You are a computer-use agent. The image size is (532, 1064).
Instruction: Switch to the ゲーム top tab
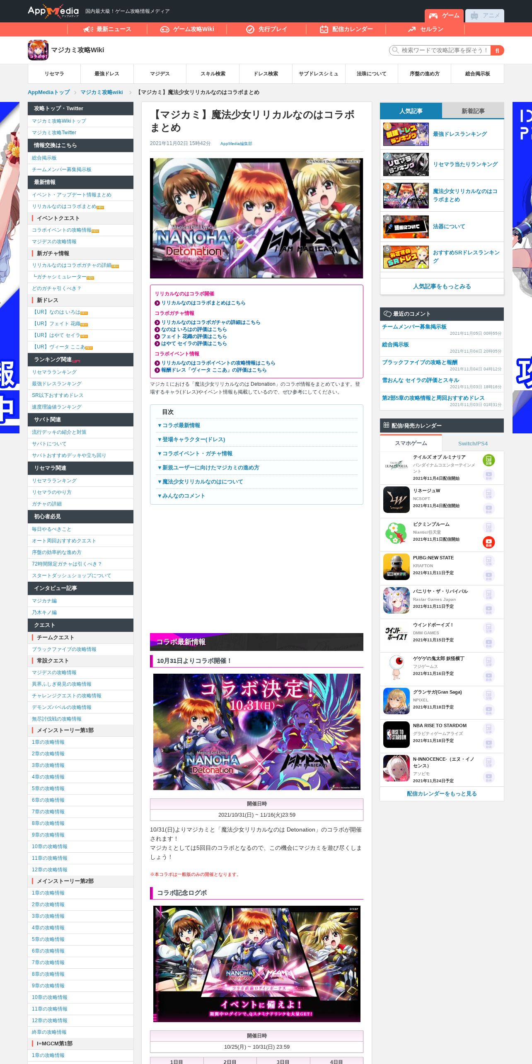(444, 16)
